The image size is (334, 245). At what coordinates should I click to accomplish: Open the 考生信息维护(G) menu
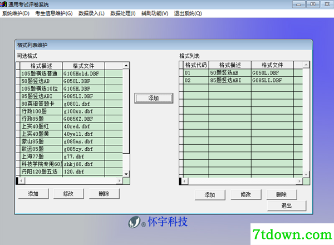[x=54, y=13]
